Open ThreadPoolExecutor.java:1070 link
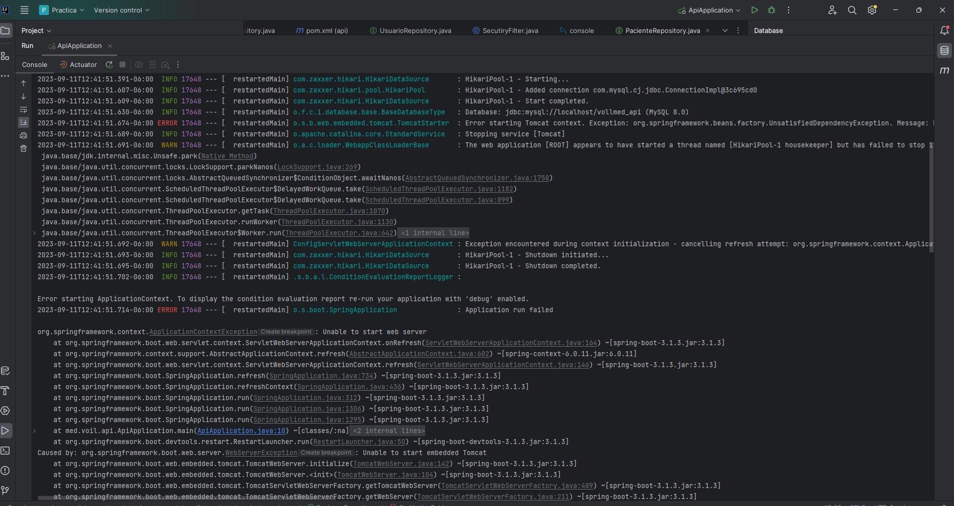This screenshot has height=506, width=954. (329, 211)
